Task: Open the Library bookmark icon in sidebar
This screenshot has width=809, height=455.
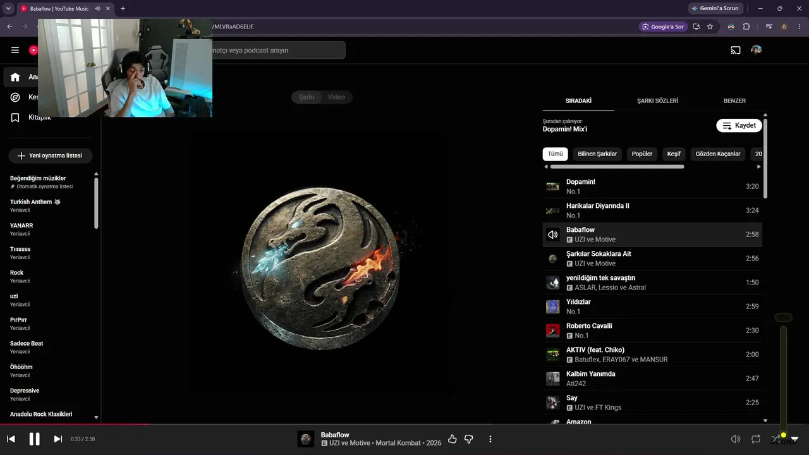Action: click(x=15, y=118)
